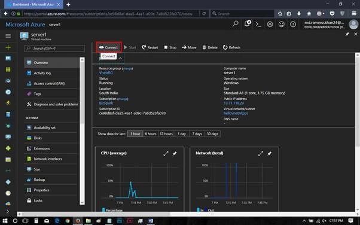
Task: Expand the Network (total) chart
Action: pyautogui.click(x=260, y=154)
